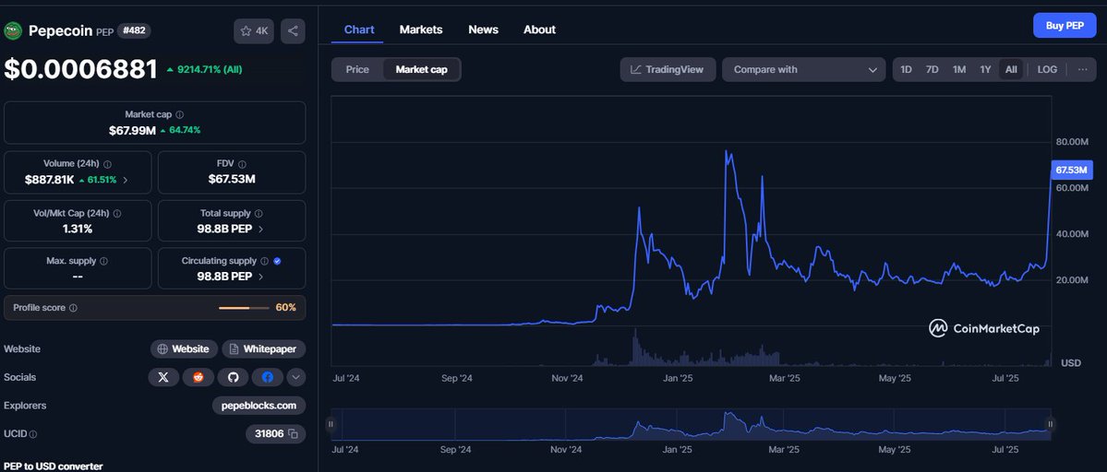Grab the right range slider handle

(1051, 424)
